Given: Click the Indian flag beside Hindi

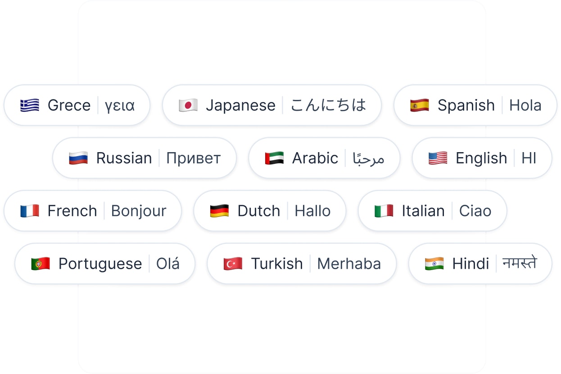Looking at the screenshot, I should coord(434,263).
